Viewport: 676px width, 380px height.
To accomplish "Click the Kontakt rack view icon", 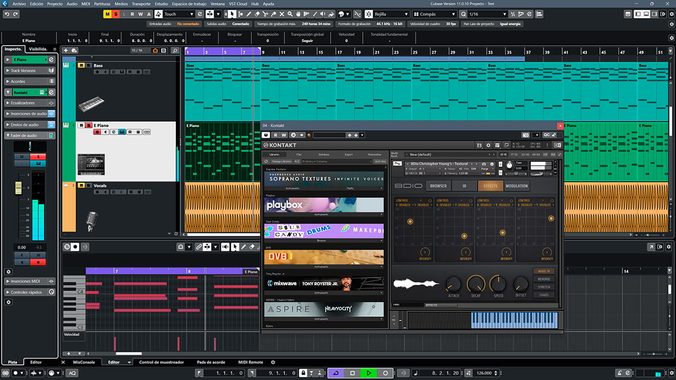I will [x=498, y=145].
